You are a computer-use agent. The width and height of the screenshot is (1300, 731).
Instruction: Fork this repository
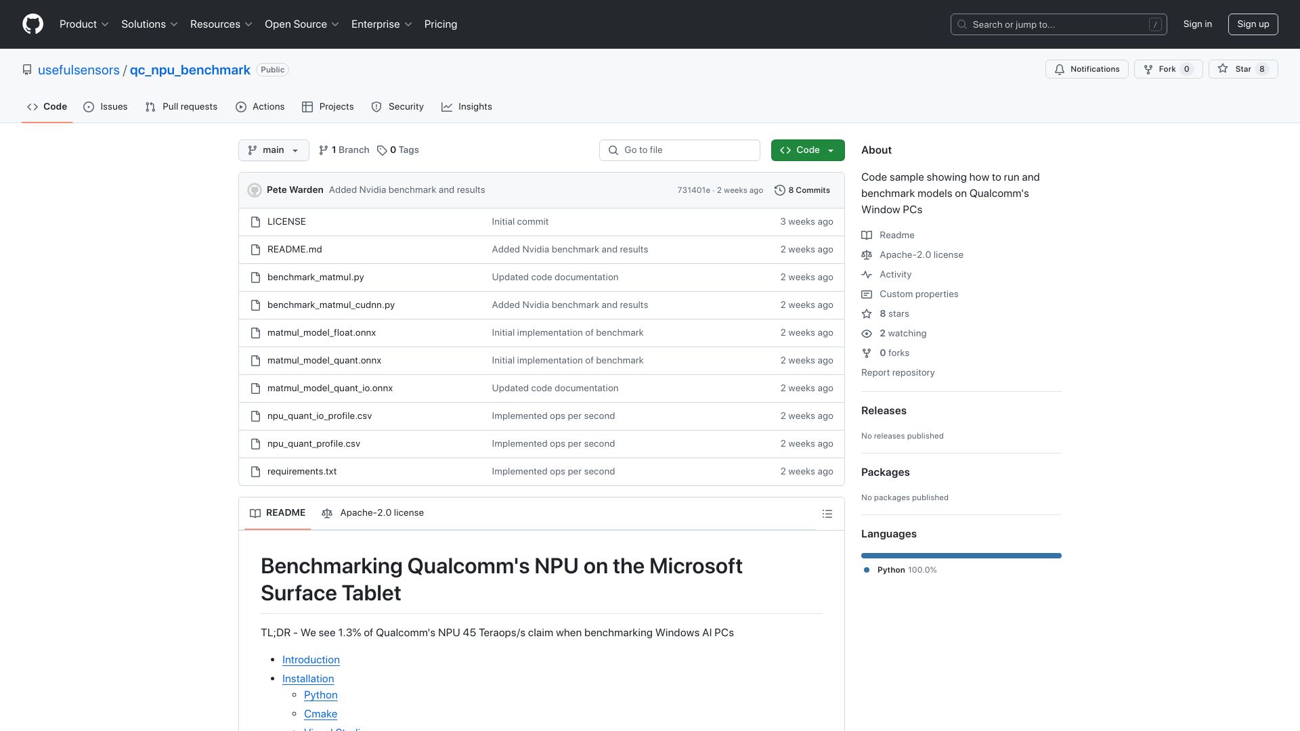(x=1168, y=69)
